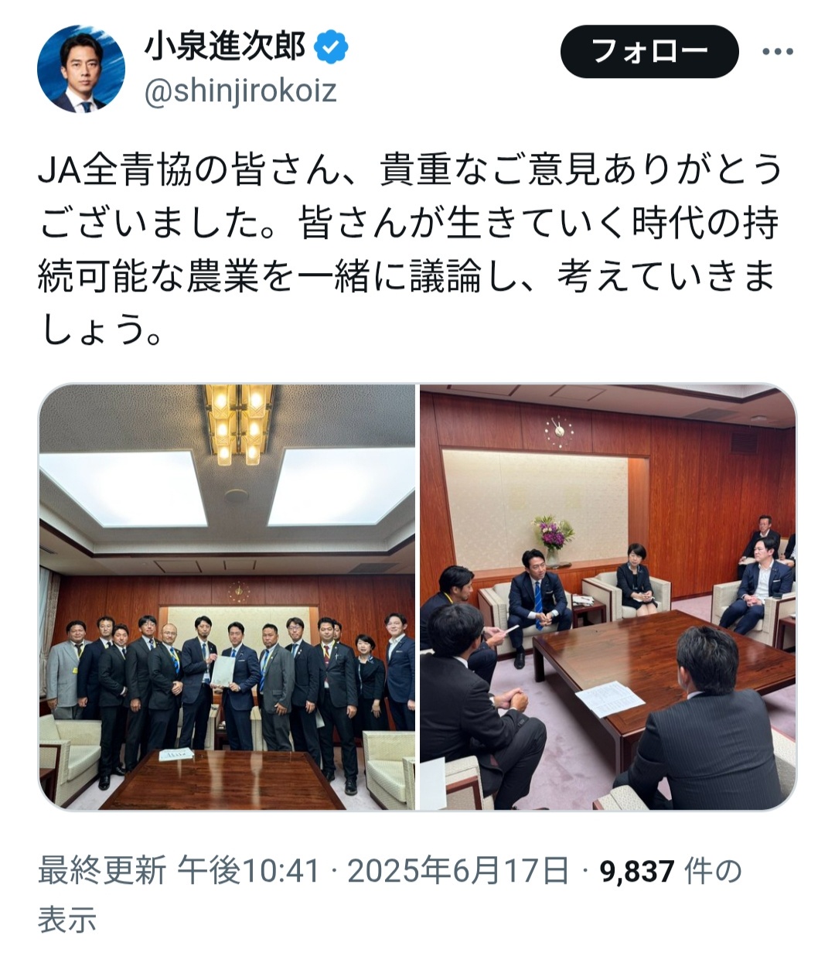Open the left group photo
Screen dimensions: 835x973
[227, 597]
